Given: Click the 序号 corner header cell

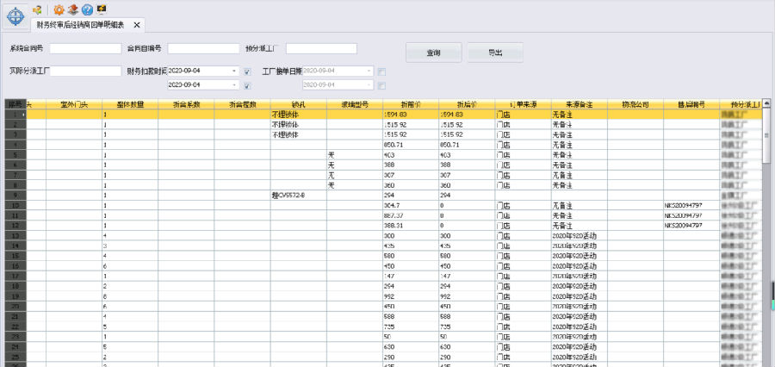Looking at the screenshot, I should tap(15, 104).
